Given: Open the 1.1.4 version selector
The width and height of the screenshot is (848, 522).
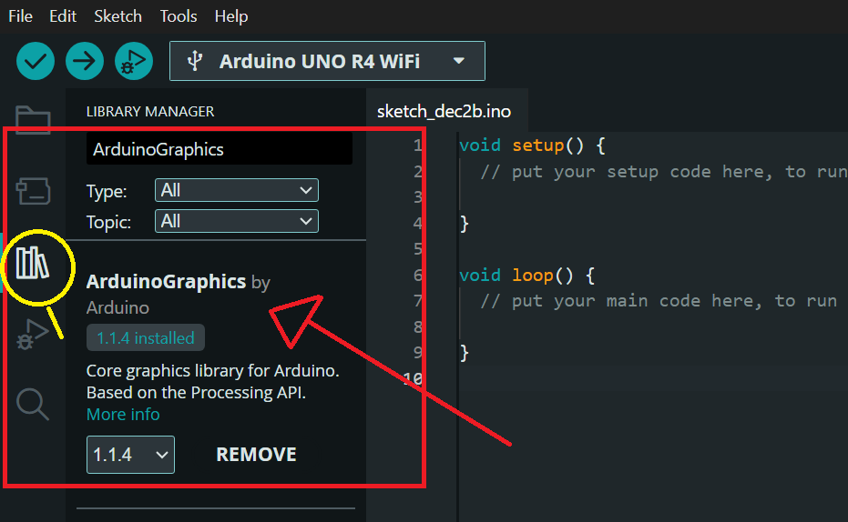Looking at the screenshot, I should pos(130,455).
